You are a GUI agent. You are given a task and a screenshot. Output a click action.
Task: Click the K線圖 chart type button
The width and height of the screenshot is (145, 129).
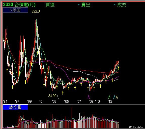click(15, 10)
